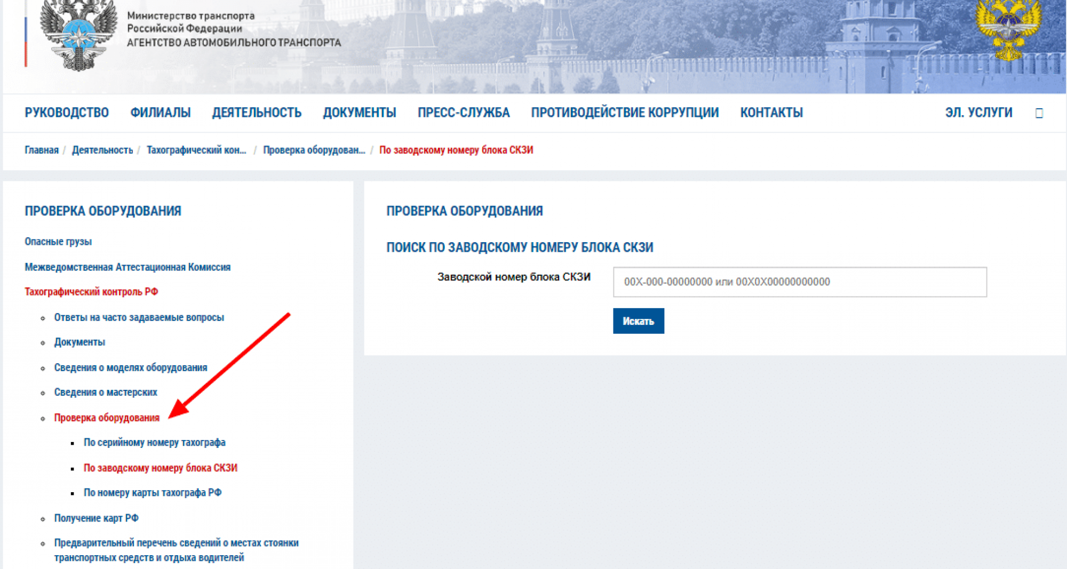Screen dimensions: 1067x569
Task: Select По номеру карты тахографа РФ
Action: point(152,493)
